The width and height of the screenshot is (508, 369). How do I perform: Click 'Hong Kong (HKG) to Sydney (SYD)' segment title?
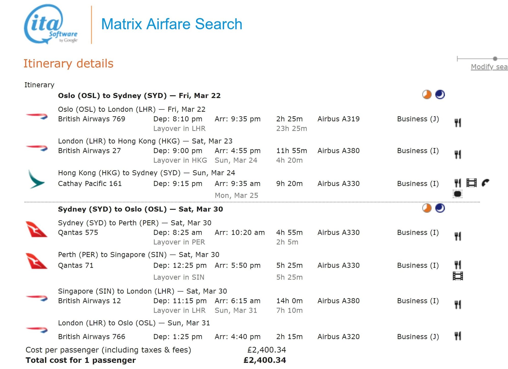(x=119, y=173)
